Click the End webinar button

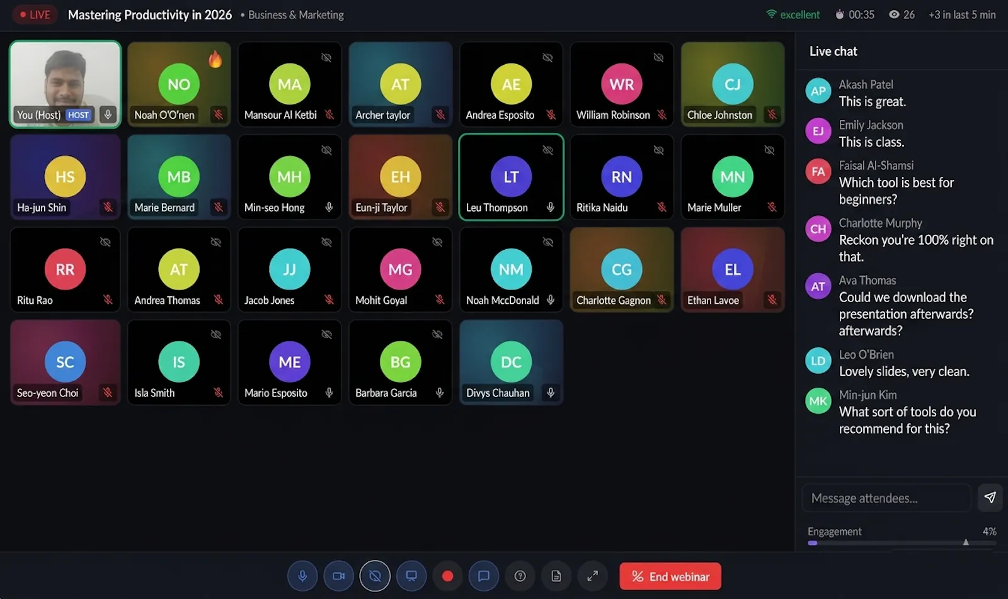point(670,576)
